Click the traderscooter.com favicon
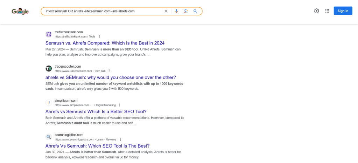The image size is (358, 163). (x=49, y=69)
